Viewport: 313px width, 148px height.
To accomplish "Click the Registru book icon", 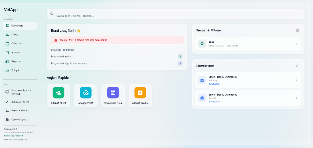I will (7, 62).
